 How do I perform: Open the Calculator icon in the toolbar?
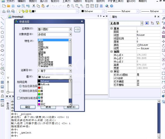coord(101,6)
